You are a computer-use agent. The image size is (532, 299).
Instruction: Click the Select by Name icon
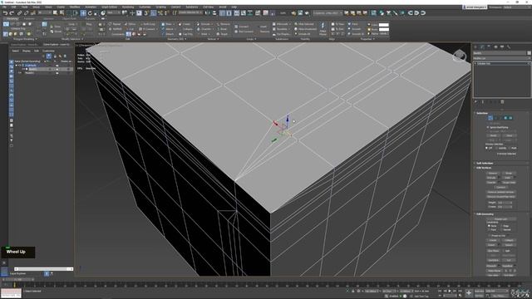[x=62, y=13]
